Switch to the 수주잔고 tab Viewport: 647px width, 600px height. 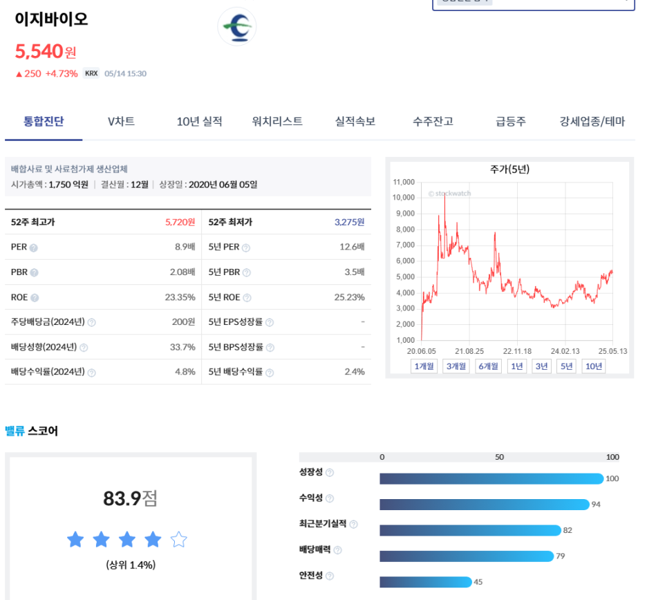pos(433,122)
